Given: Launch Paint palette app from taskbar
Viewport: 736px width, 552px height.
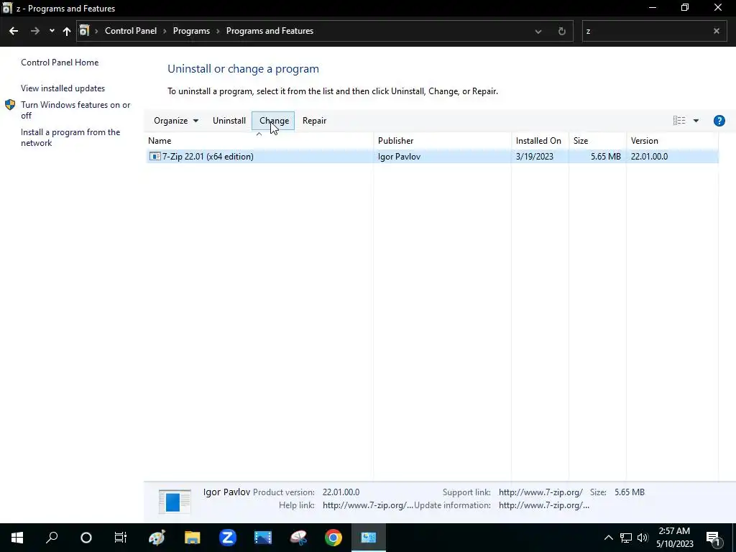Looking at the screenshot, I should [x=157, y=538].
